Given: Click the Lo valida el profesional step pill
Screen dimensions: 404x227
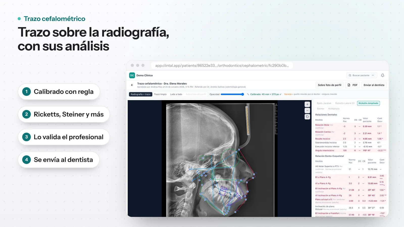Looking at the screenshot, I should 64,137.
